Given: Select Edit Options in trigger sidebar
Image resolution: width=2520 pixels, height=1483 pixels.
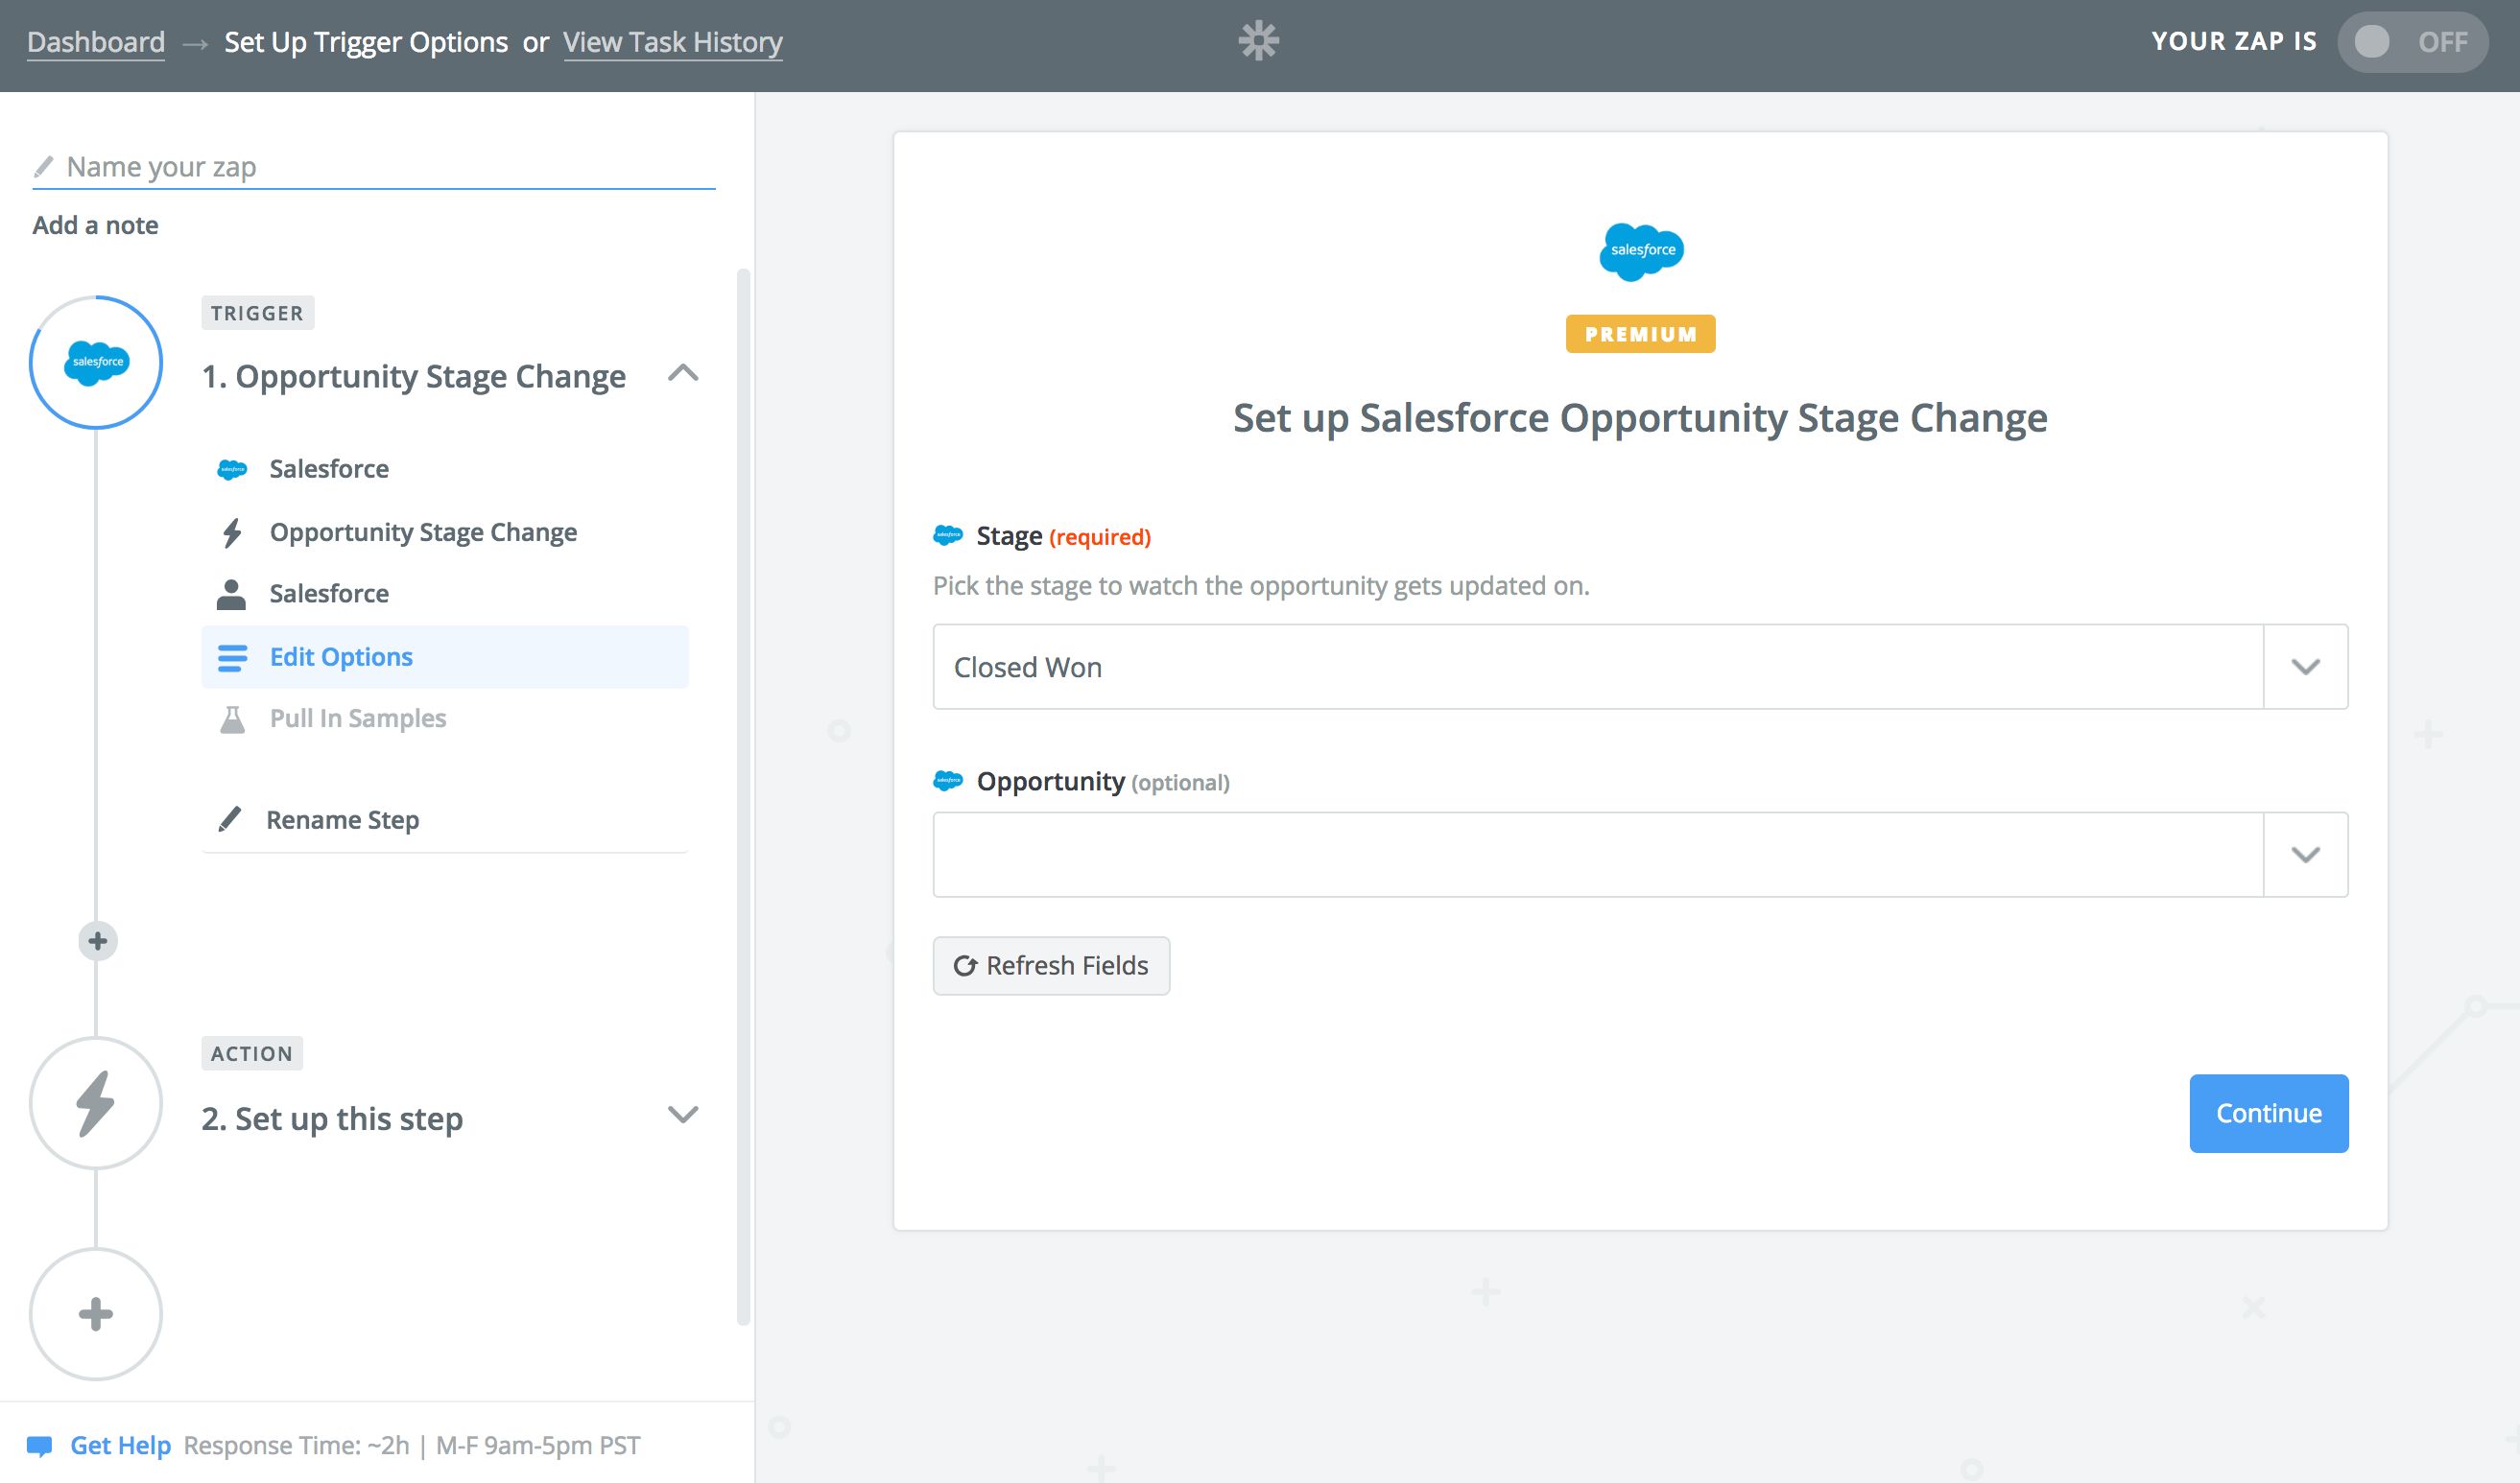Looking at the screenshot, I should tap(341, 656).
